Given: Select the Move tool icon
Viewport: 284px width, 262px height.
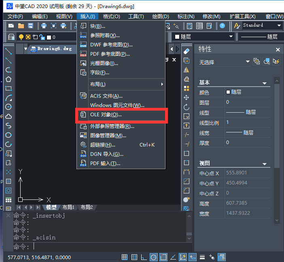Looking at the screenshot, I should 187,98.
